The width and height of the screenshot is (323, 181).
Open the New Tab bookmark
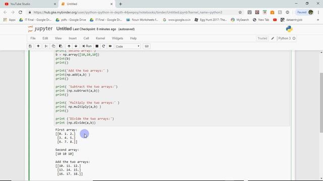tap(261, 20)
